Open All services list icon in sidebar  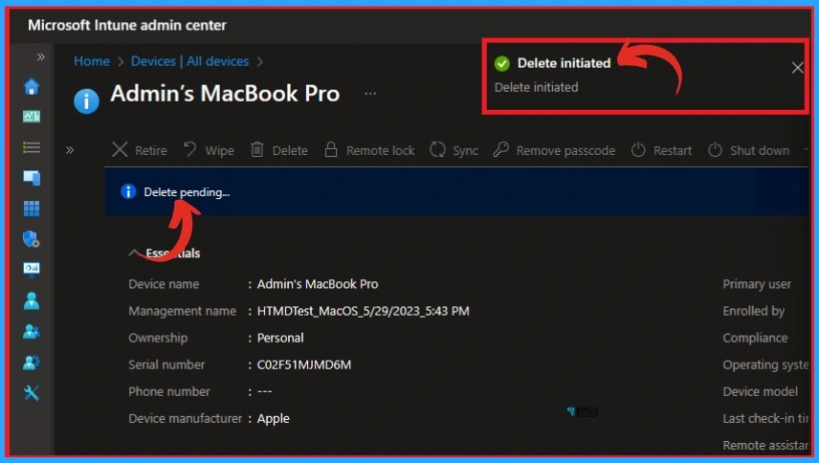[x=32, y=147]
